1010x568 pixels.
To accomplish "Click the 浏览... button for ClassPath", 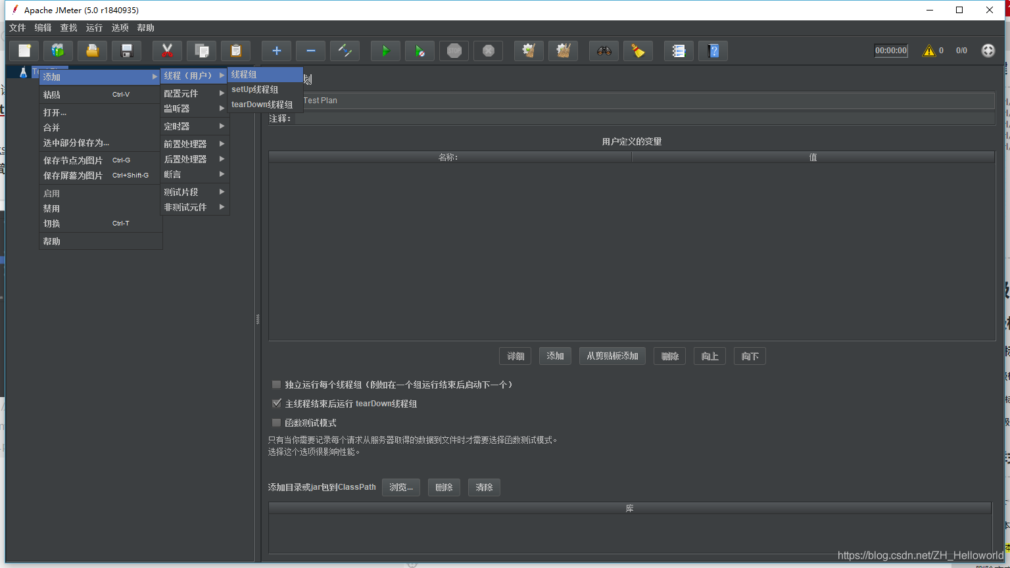I will 401,487.
